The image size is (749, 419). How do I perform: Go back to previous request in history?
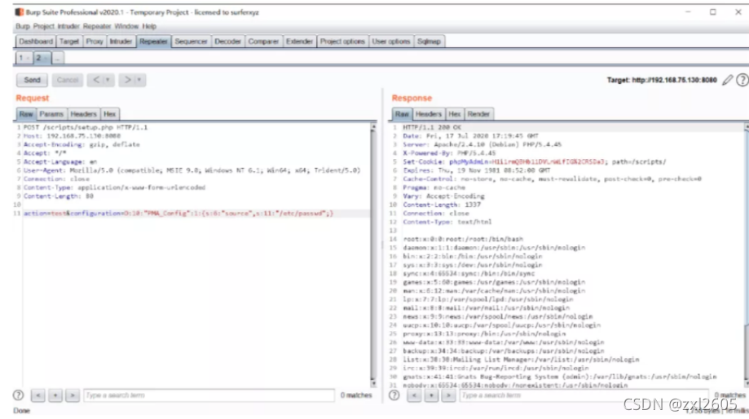[96, 80]
